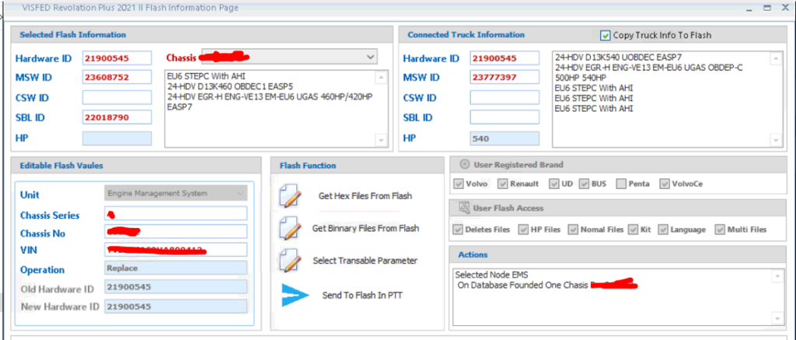Expand the Unit Engine Management System dropdown
Image resolution: width=796 pixels, height=340 pixels.
[x=240, y=193]
